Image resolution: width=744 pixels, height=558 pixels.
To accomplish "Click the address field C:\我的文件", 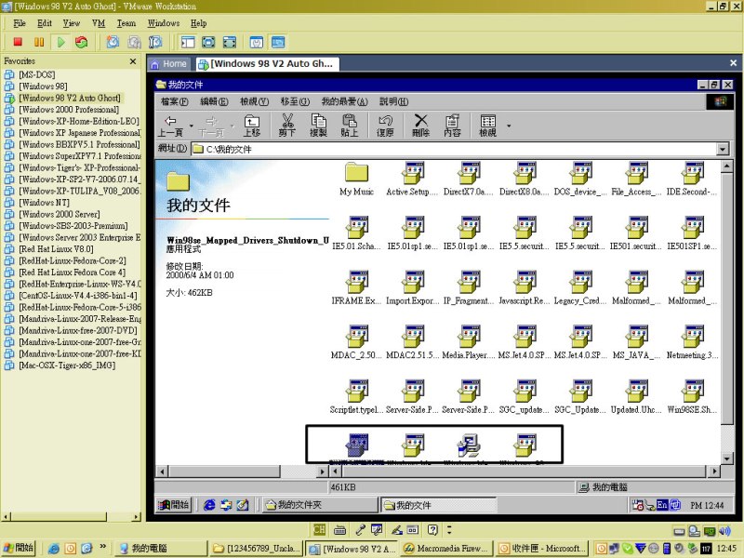I will pos(454,149).
